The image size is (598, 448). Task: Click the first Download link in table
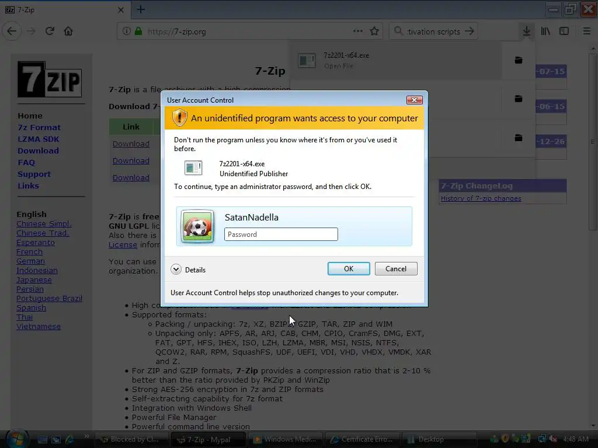131,143
